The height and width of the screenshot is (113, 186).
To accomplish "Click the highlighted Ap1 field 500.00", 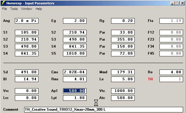I will pos(75,91).
